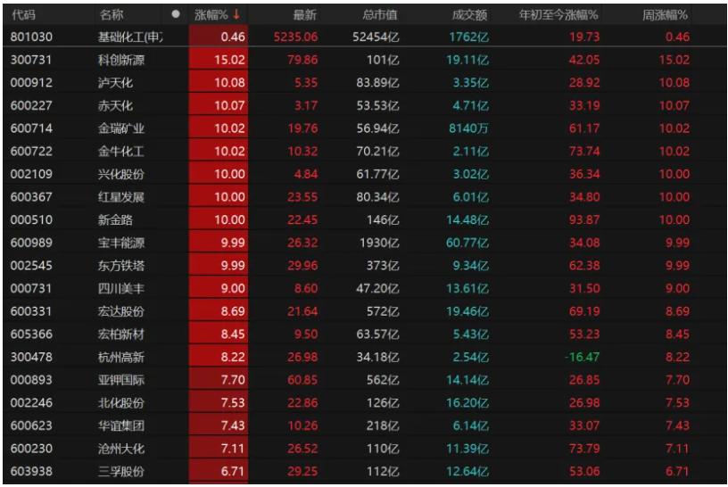Click the 代码 column header
728x487 pixels.
24,15
